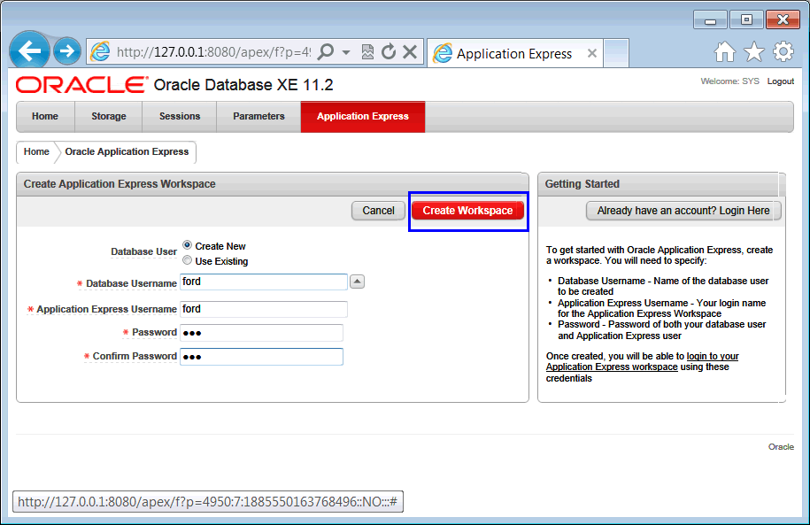Close the Application Express browser tab
Viewport: 810px width, 525px height.
(592, 53)
